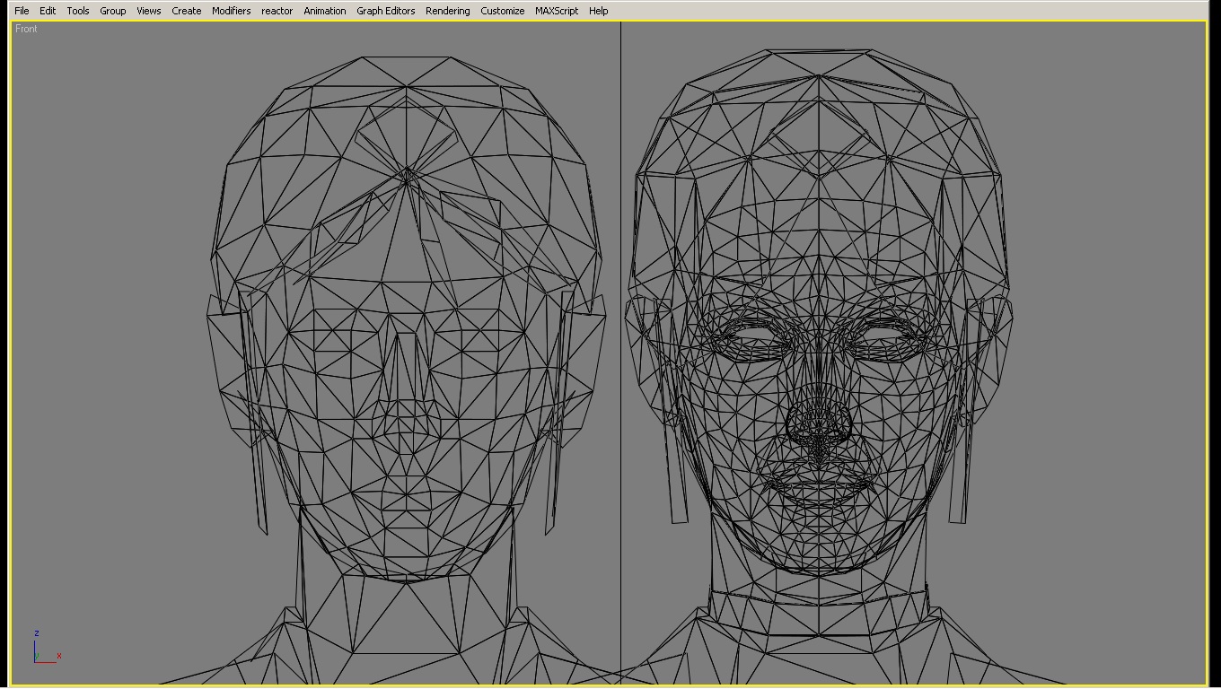Open the Views menu
1221x689 pixels.
click(148, 11)
